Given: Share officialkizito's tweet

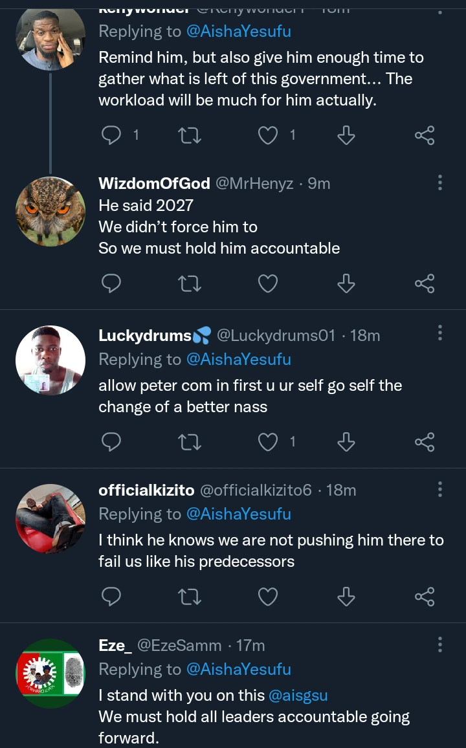Looking at the screenshot, I should click(425, 597).
